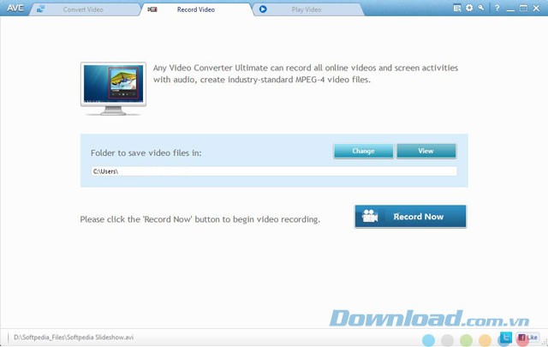Click 'Folder to save video files in:' label

(146, 153)
